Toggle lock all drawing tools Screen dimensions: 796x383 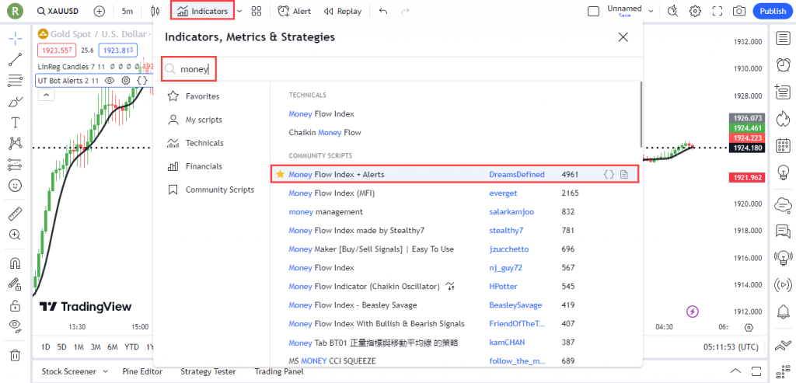click(16, 305)
